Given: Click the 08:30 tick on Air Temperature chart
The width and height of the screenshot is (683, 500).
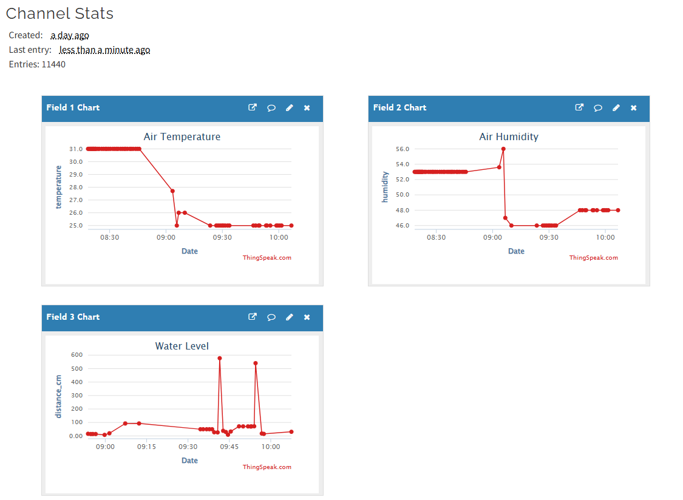Looking at the screenshot, I should (x=109, y=237).
